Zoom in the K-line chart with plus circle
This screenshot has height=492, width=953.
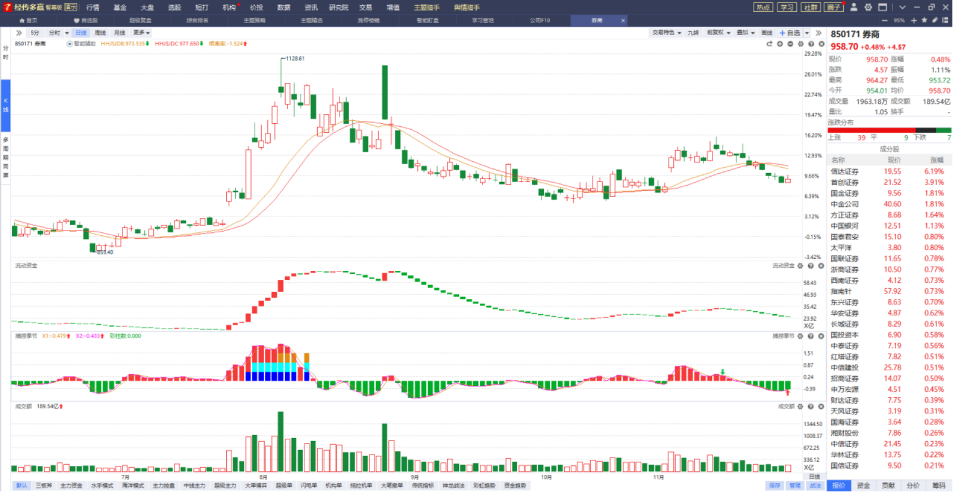780,44
